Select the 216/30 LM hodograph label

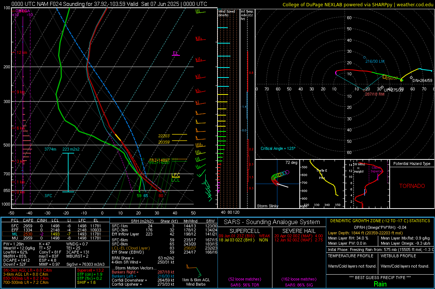(x=375, y=61)
